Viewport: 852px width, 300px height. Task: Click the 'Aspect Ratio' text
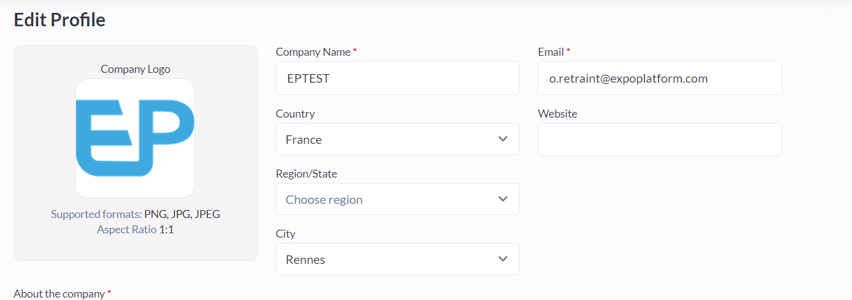[x=126, y=230]
